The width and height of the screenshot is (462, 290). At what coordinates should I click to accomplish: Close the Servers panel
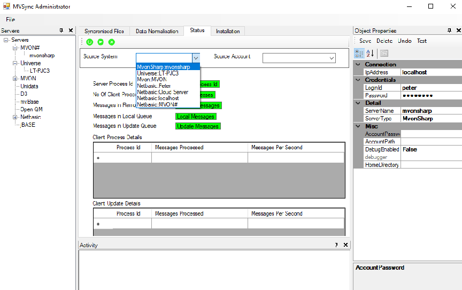[x=71, y=30]
